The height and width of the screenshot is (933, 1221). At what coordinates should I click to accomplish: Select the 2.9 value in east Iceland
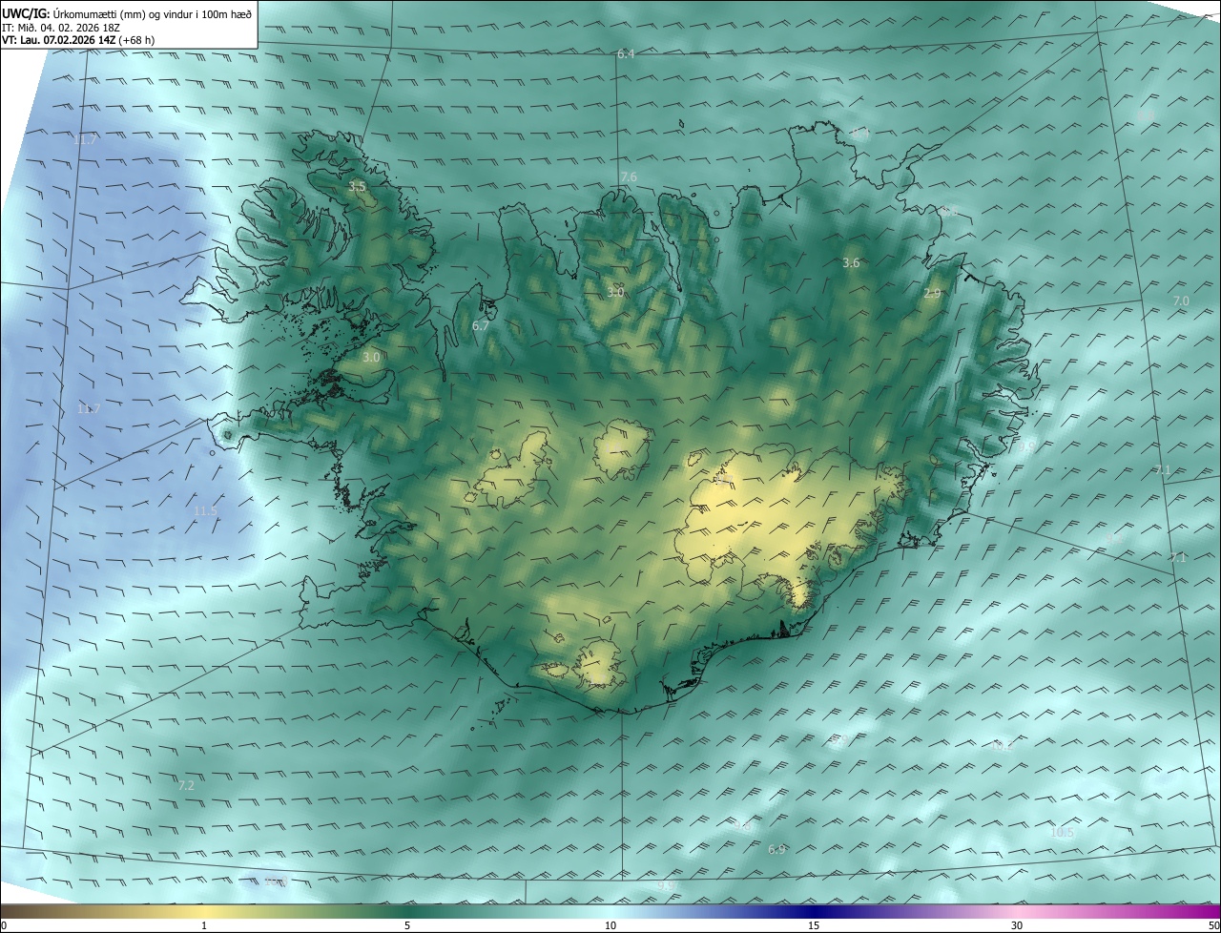coord(933,294)
